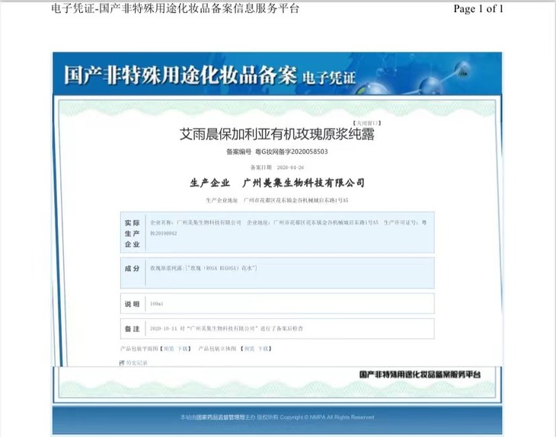Click 国产非特殊用途化妆品备案服务平台 footer logo text
The image size is (556, 437).
pyautogui.click(x=420, y=375)
